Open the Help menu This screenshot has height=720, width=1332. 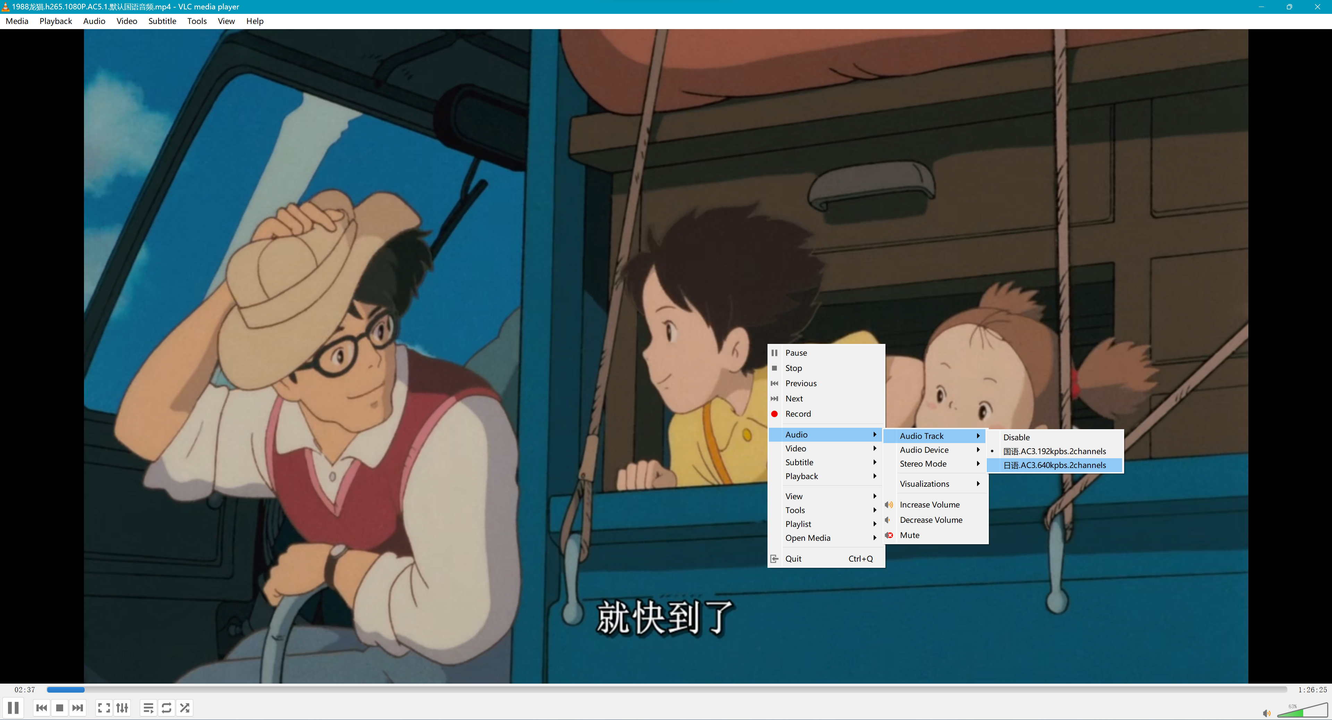point(255,21)
